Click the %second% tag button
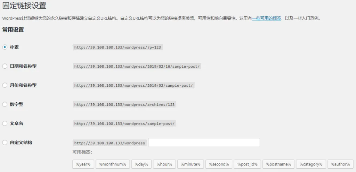The width and height of the screenshot is (356, 172). [219, 164]
